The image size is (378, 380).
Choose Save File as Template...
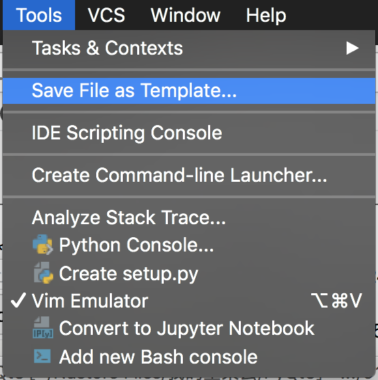point(189,91)
